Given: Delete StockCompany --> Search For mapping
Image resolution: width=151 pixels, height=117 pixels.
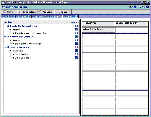Looking at the screenshot, I should [x=76, y=33].
